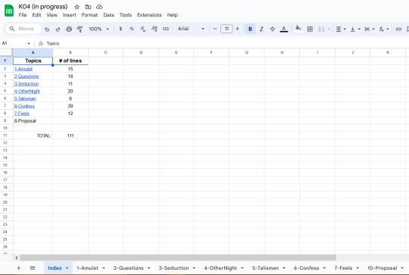
Task: Increase decimal places icon
Action: pyautogui.click(x=155, y=29)
